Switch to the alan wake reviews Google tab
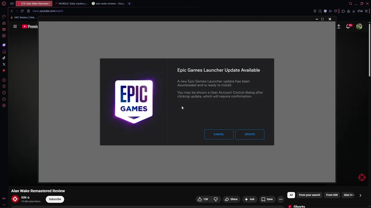The height and width of the screenshot is (208, 371). 108,3
